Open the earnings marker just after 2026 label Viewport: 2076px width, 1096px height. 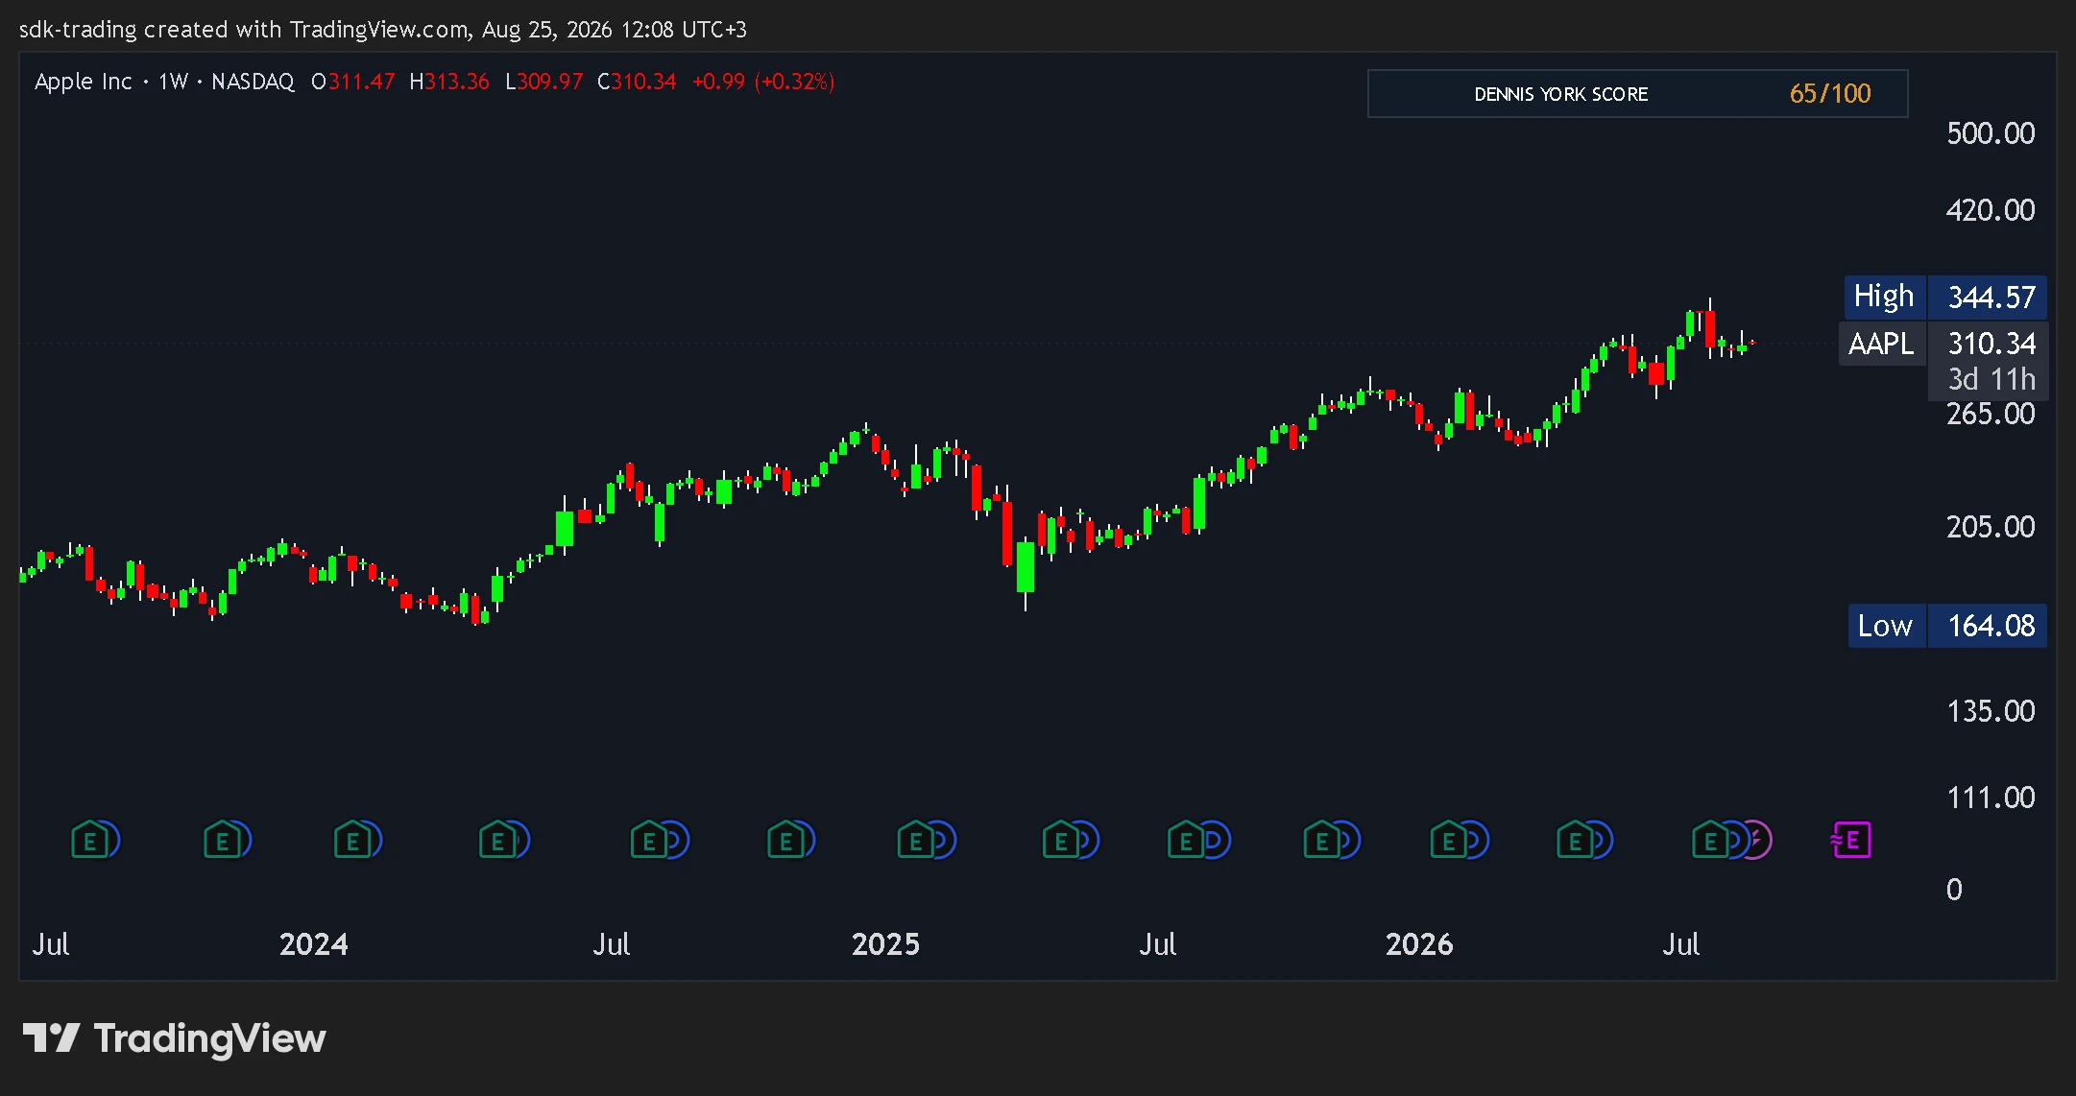point(1449,841)
